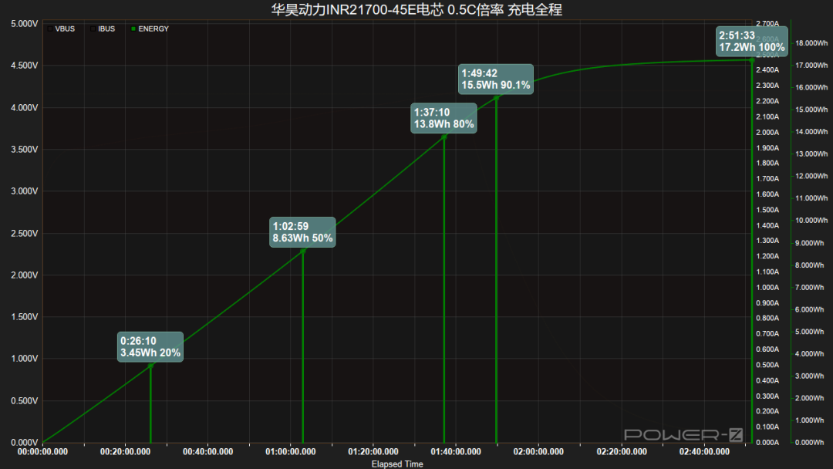Toggle the ENERGY series in the legend

pos(150,29)
